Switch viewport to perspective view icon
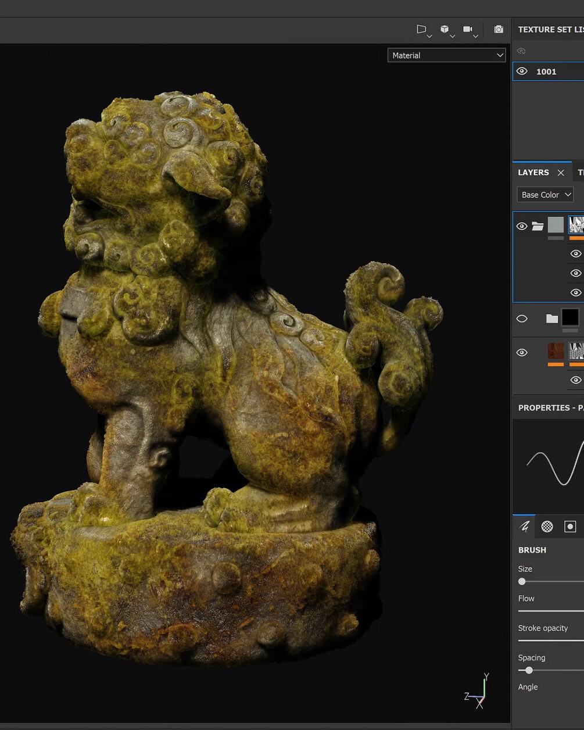Viewport: 584px width, 730px height. [x=421, y=29]
